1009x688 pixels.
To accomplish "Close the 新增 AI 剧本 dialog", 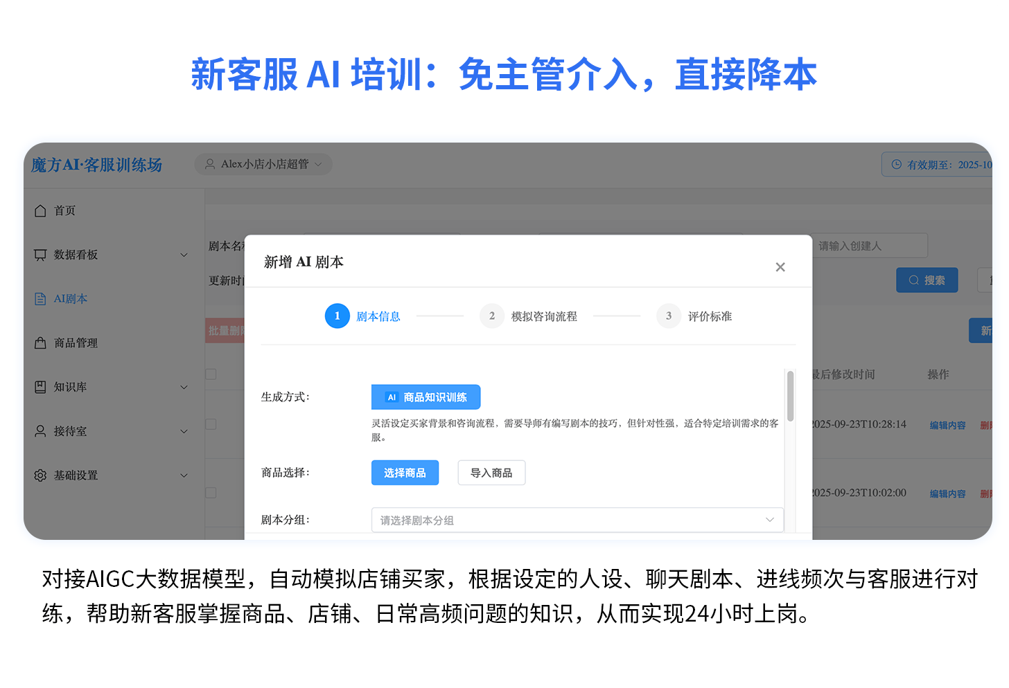I will pos(780,267).
